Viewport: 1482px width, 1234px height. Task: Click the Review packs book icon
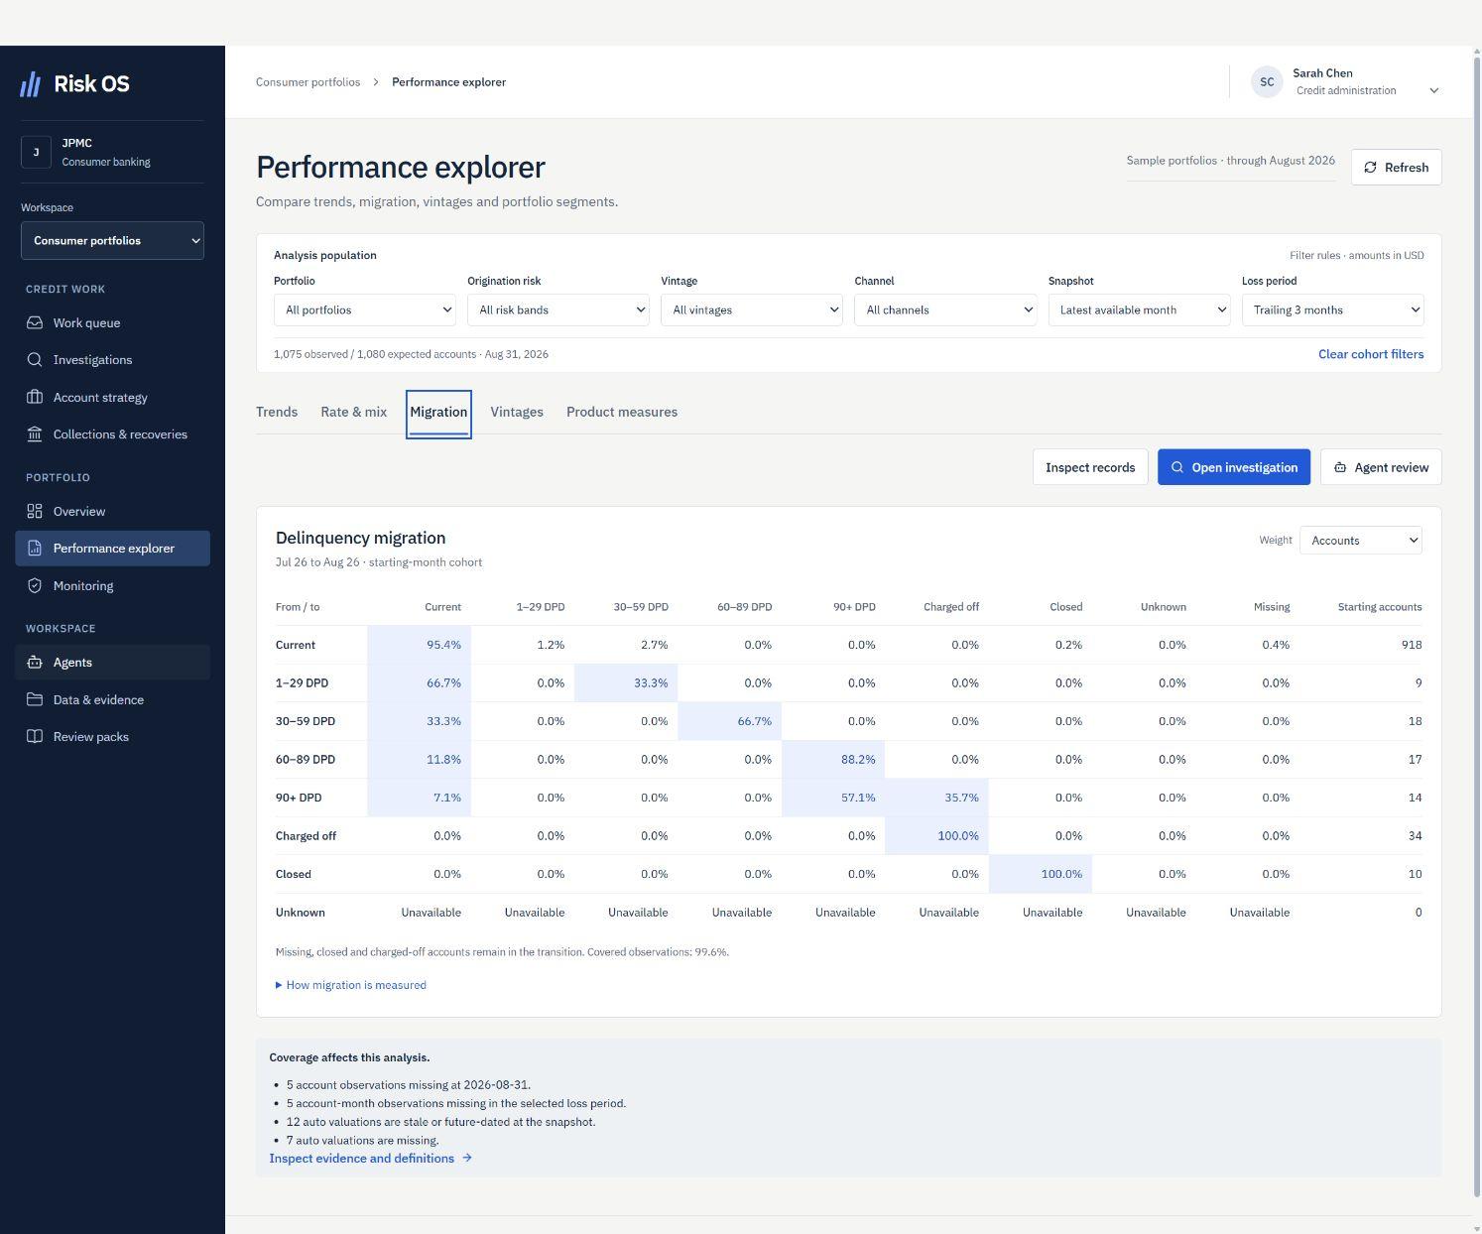point(35,737)
